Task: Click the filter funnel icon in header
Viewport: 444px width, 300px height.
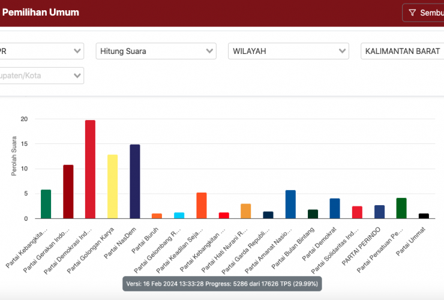Action: [412, 13]
